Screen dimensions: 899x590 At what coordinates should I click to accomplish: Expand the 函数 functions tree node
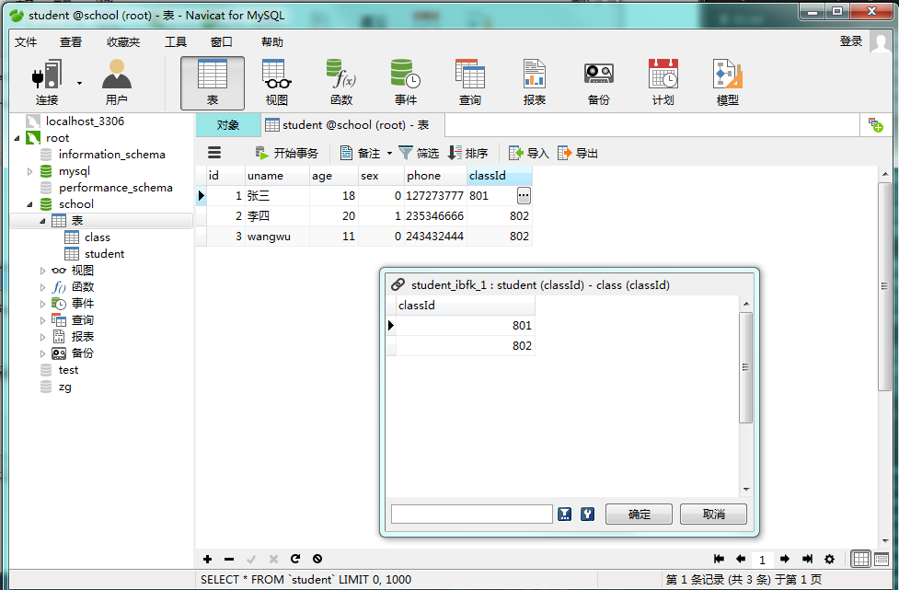pyautogui.click(x=42, y=287)
